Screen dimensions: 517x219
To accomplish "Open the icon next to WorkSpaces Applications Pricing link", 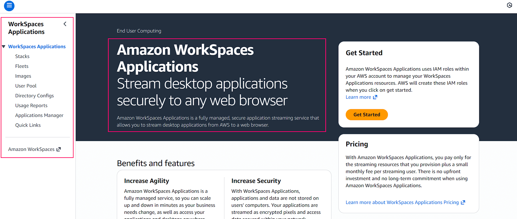I will pos(463,202).
